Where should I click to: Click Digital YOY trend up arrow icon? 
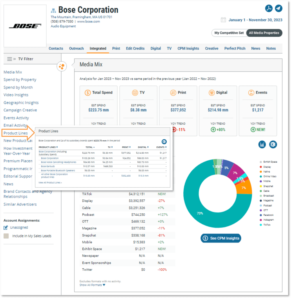click(x=213, y=130)
